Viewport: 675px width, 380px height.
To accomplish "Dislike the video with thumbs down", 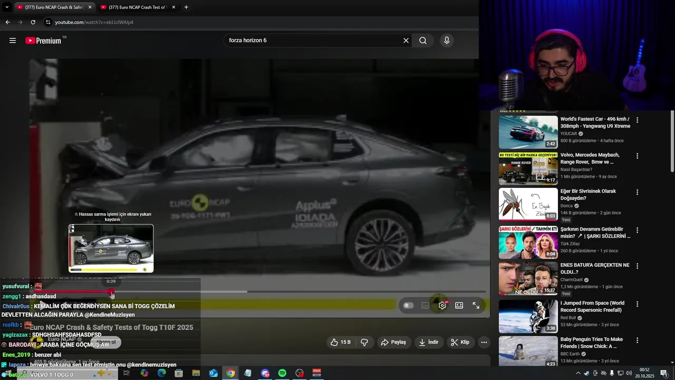I will [x=364, y=342].
